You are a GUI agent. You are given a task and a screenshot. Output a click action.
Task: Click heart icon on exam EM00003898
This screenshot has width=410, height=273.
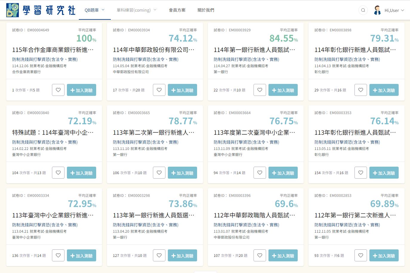(x=361, y=90)
